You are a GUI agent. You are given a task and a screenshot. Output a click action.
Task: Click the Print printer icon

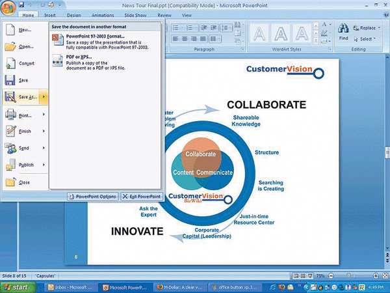[x=10, y=115]
